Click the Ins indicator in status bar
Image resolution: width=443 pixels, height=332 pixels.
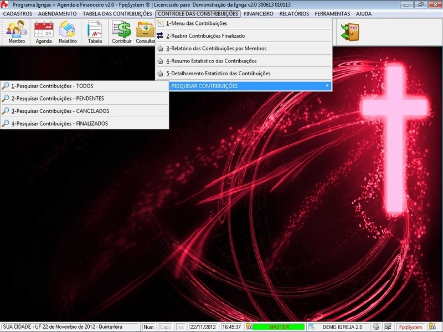point(181,327)
